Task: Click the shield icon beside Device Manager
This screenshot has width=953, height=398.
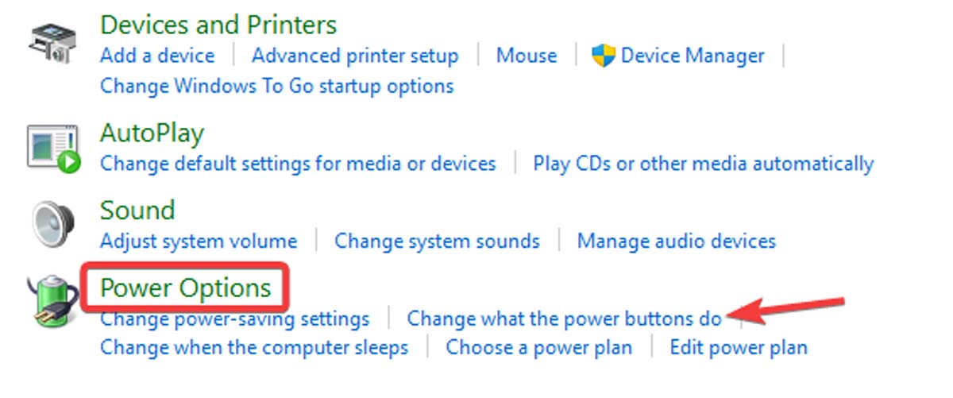Action: tap(604, 56)
